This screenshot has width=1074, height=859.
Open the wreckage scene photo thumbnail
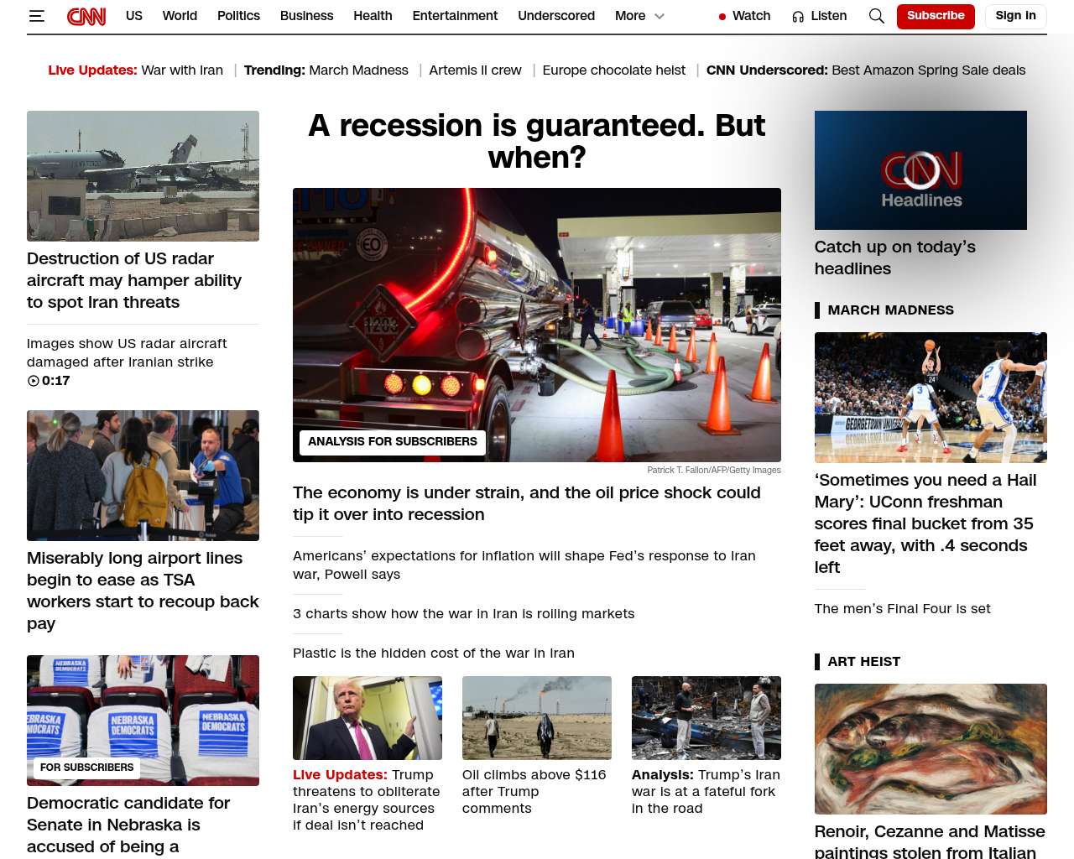tap(706, 718)
